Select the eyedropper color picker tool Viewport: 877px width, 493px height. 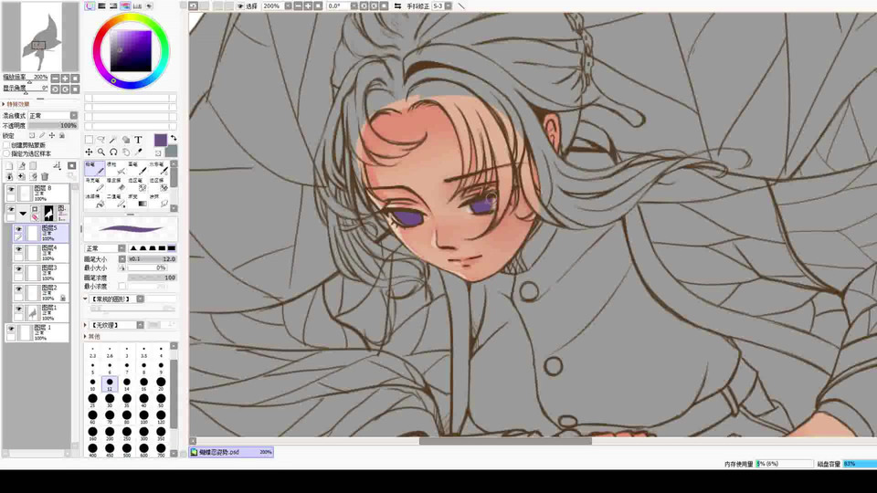pos(138,152)
